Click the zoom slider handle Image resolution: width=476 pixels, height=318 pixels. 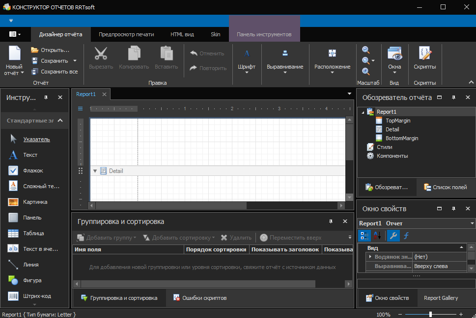pyautogui.click(x=430, y=314)
